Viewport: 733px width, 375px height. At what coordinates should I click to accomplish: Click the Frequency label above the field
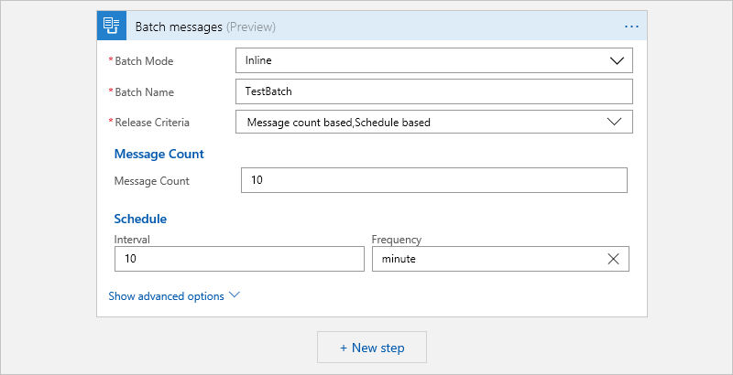(396, 240)
